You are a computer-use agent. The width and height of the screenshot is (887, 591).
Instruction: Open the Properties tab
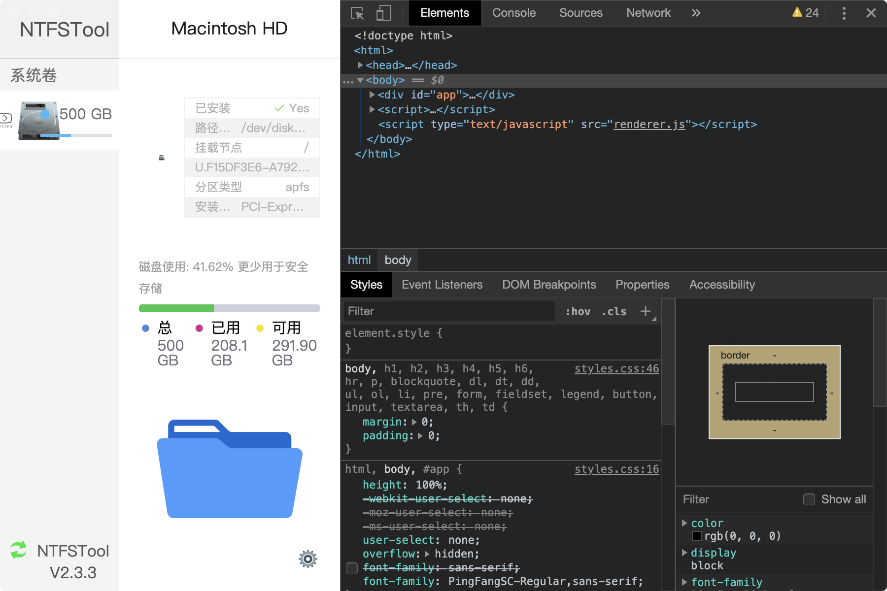coord(642,285)
